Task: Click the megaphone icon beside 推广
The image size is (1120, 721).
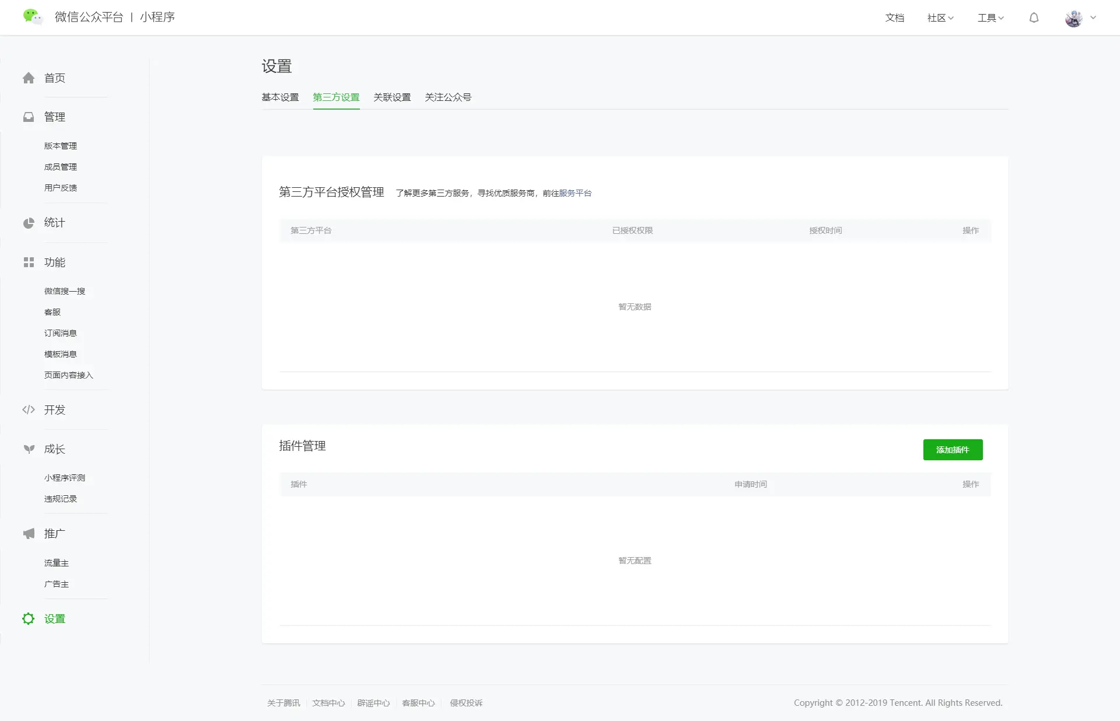Action: coord(29,534)
